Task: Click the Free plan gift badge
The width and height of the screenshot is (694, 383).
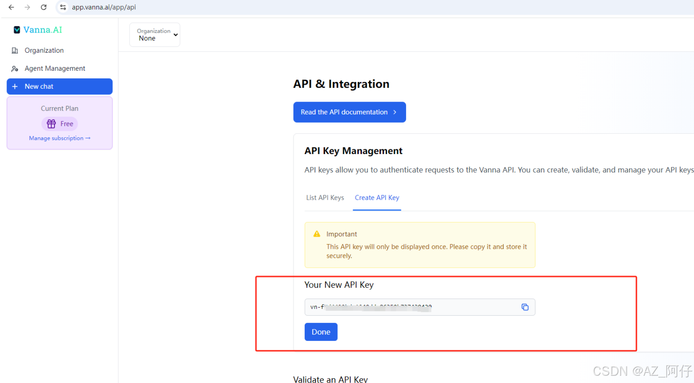Action: (60, 124)
